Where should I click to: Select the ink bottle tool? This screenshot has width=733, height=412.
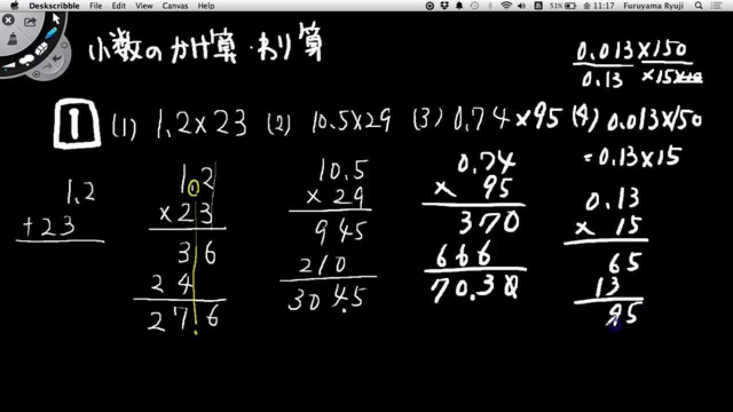(x=13, y=39)
